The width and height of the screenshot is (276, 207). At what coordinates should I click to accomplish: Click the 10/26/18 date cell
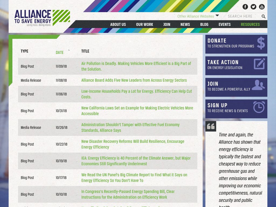coord(61,127)
